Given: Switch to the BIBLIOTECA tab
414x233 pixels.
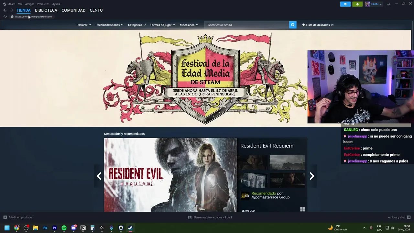Looking at the screenshot, I should [x=46, y=10].
